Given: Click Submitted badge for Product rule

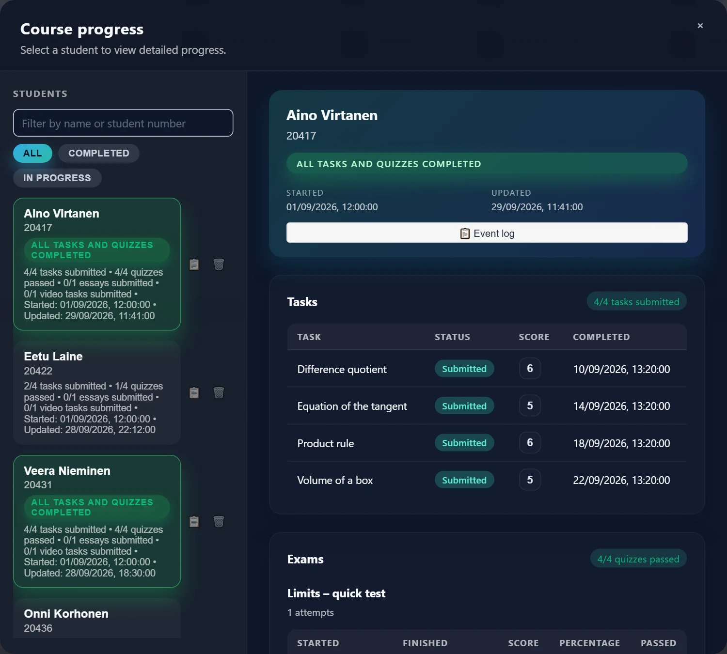Looking at the screenshot, I should coord(464,443).
